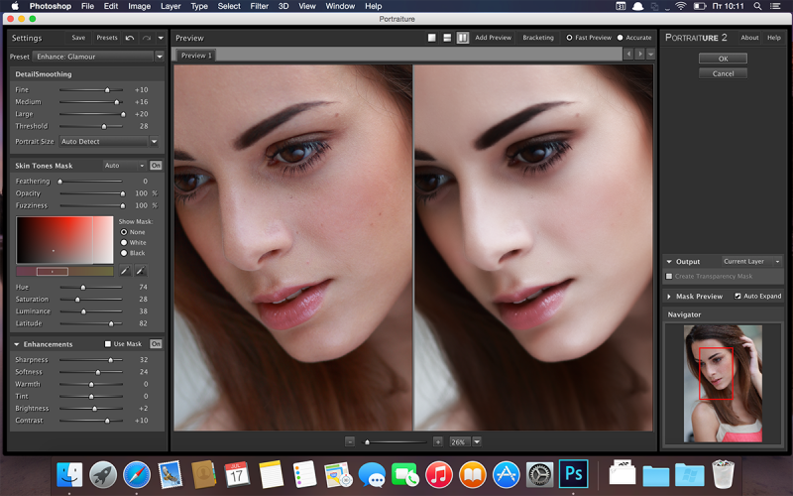Image resolution: width=793 pixels, height=496 pixels.
Task: Toggle Create Transparency Mask checkbox
Action: (669, 277)
